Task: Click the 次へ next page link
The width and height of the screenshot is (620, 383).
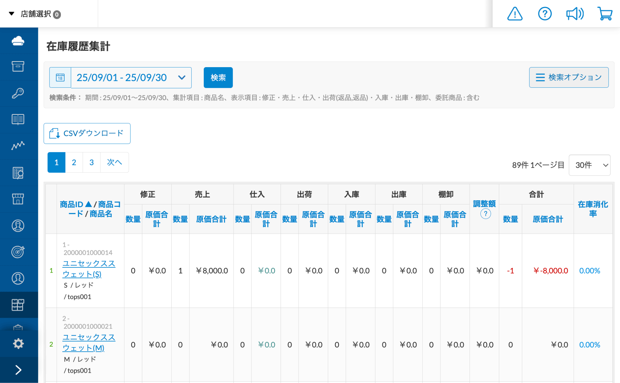Action: tap(114, 163)
